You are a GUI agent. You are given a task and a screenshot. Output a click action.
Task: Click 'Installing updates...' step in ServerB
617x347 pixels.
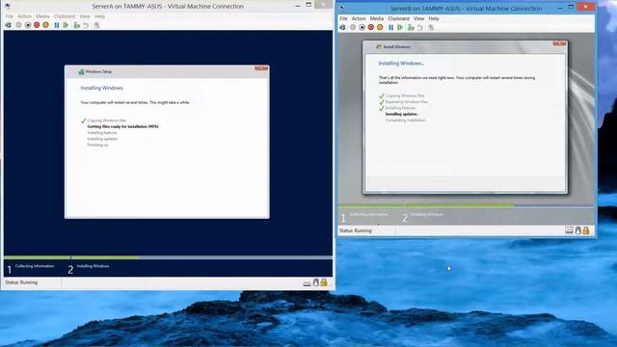coord(402,114)
